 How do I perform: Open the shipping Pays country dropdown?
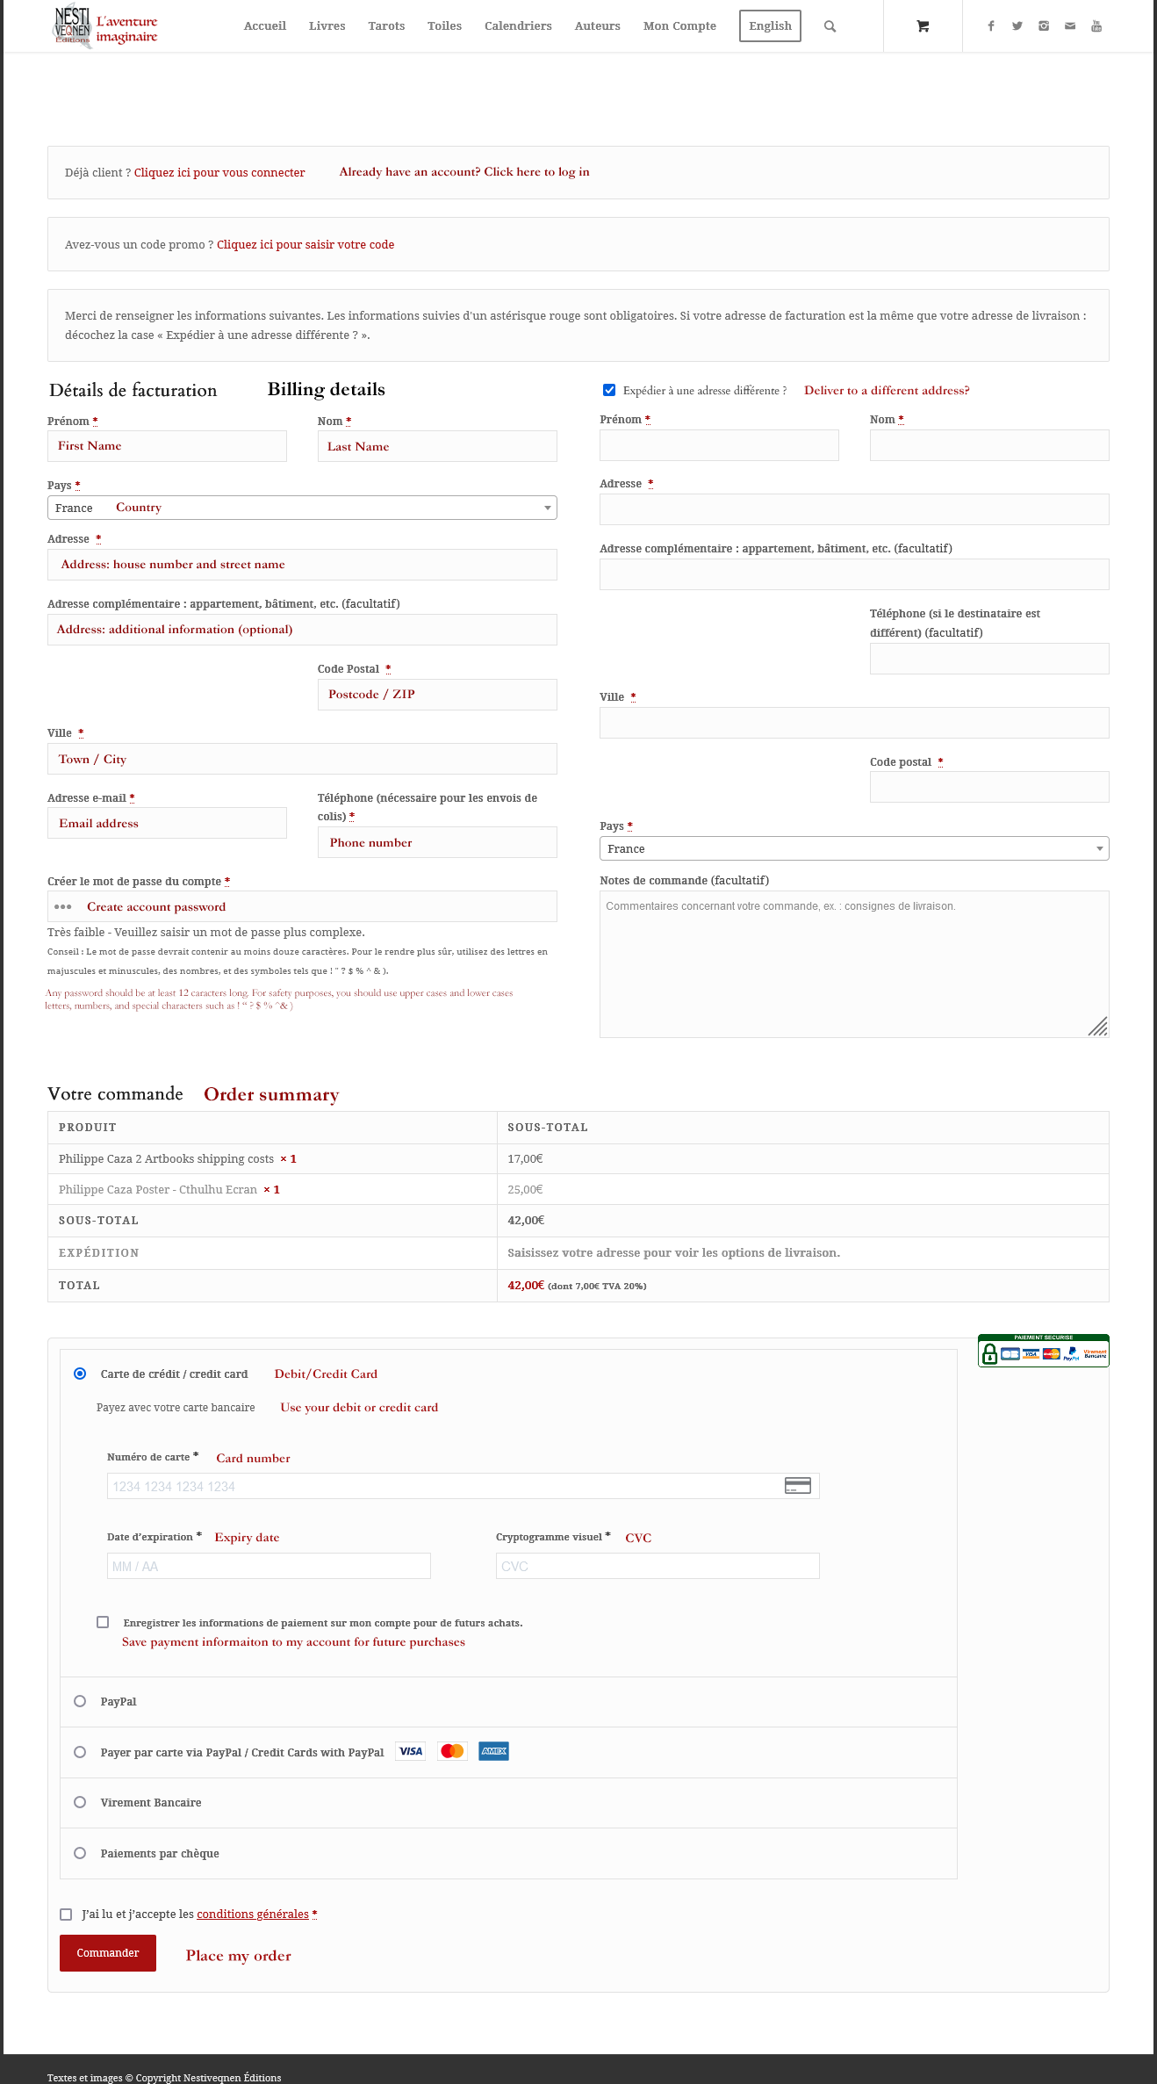click(x=854, y=848)
